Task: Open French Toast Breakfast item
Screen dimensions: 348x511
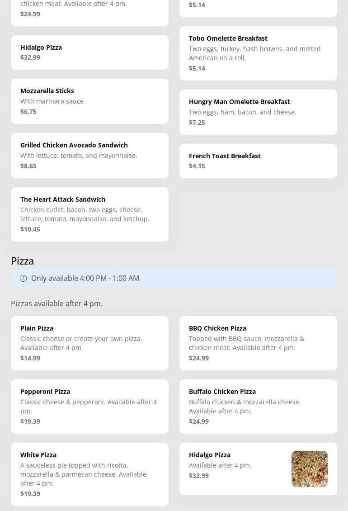Action: (258, 161)
